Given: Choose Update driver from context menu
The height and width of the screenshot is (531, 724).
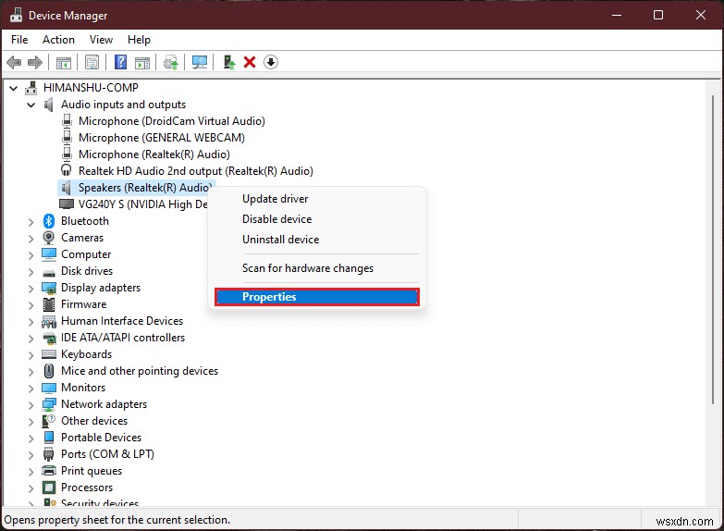Looking at the screenshot, I should point(317,199).
